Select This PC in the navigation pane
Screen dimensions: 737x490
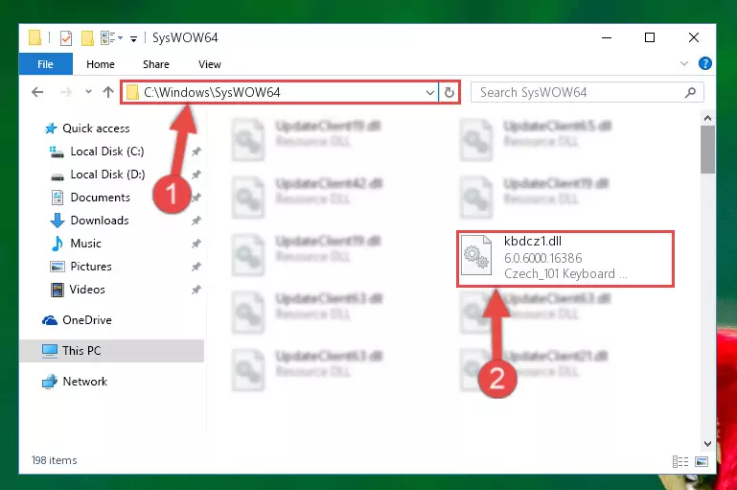(x=112, y=351)
